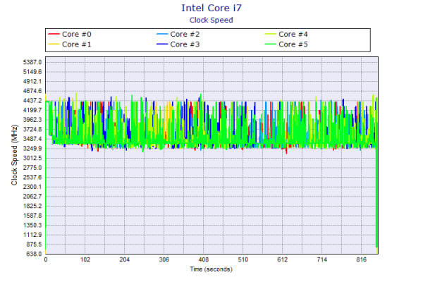Click the 1587.8 y-axis value

(x=32, y=216)
